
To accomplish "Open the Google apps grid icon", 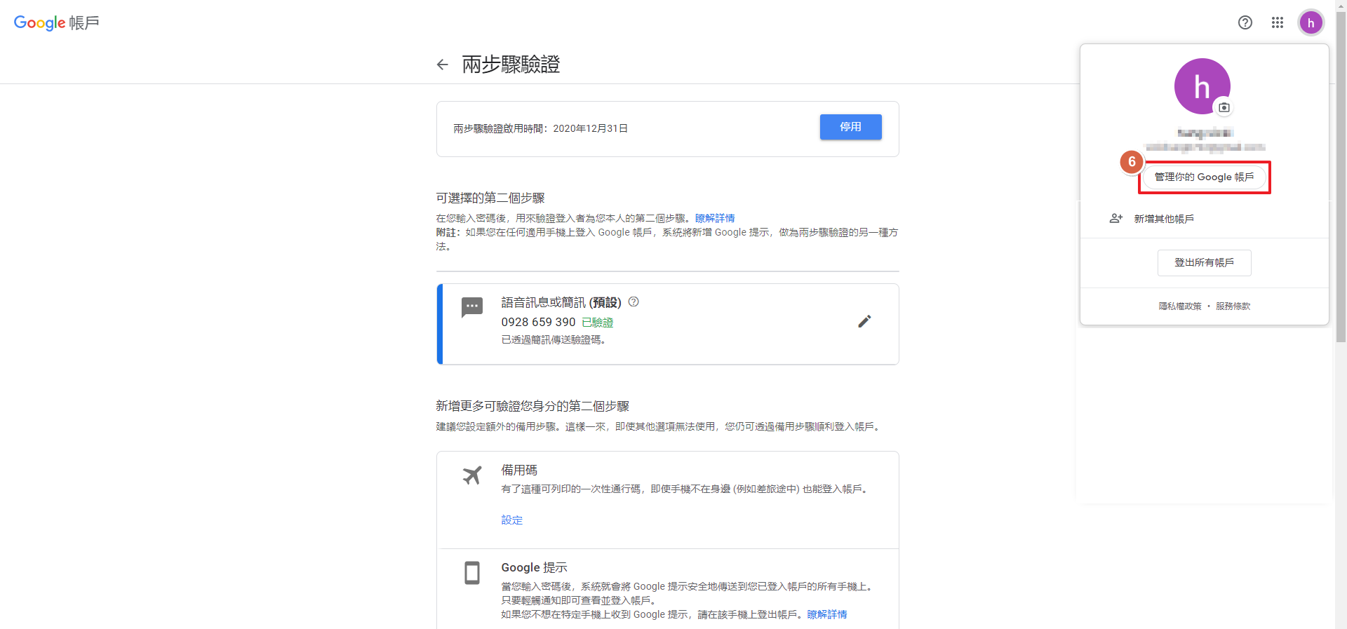I will tap(1277, 22).
